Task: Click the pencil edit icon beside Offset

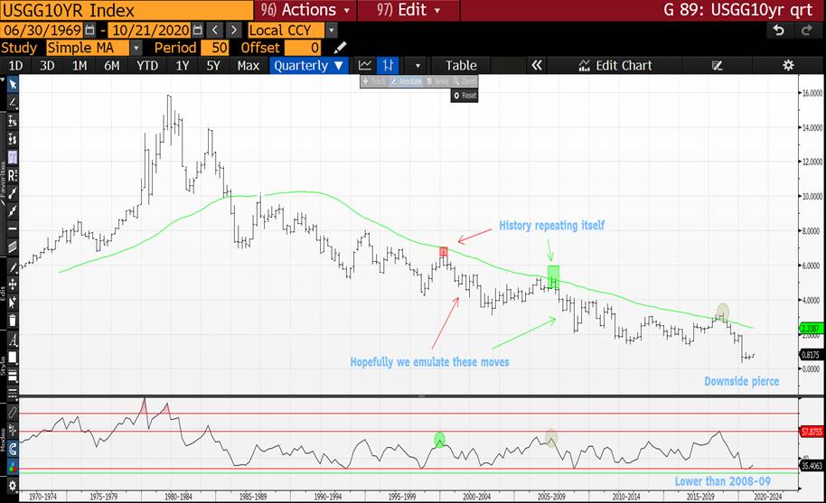Action: coord(341,47)
